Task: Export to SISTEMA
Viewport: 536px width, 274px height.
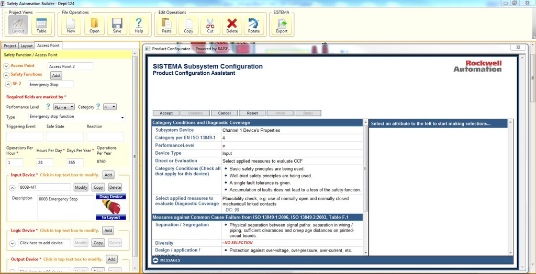Action: click(x=282, y=25)
